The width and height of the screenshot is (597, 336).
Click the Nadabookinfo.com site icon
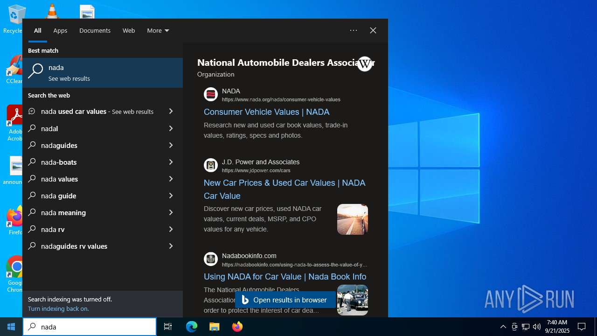point(211,259)
